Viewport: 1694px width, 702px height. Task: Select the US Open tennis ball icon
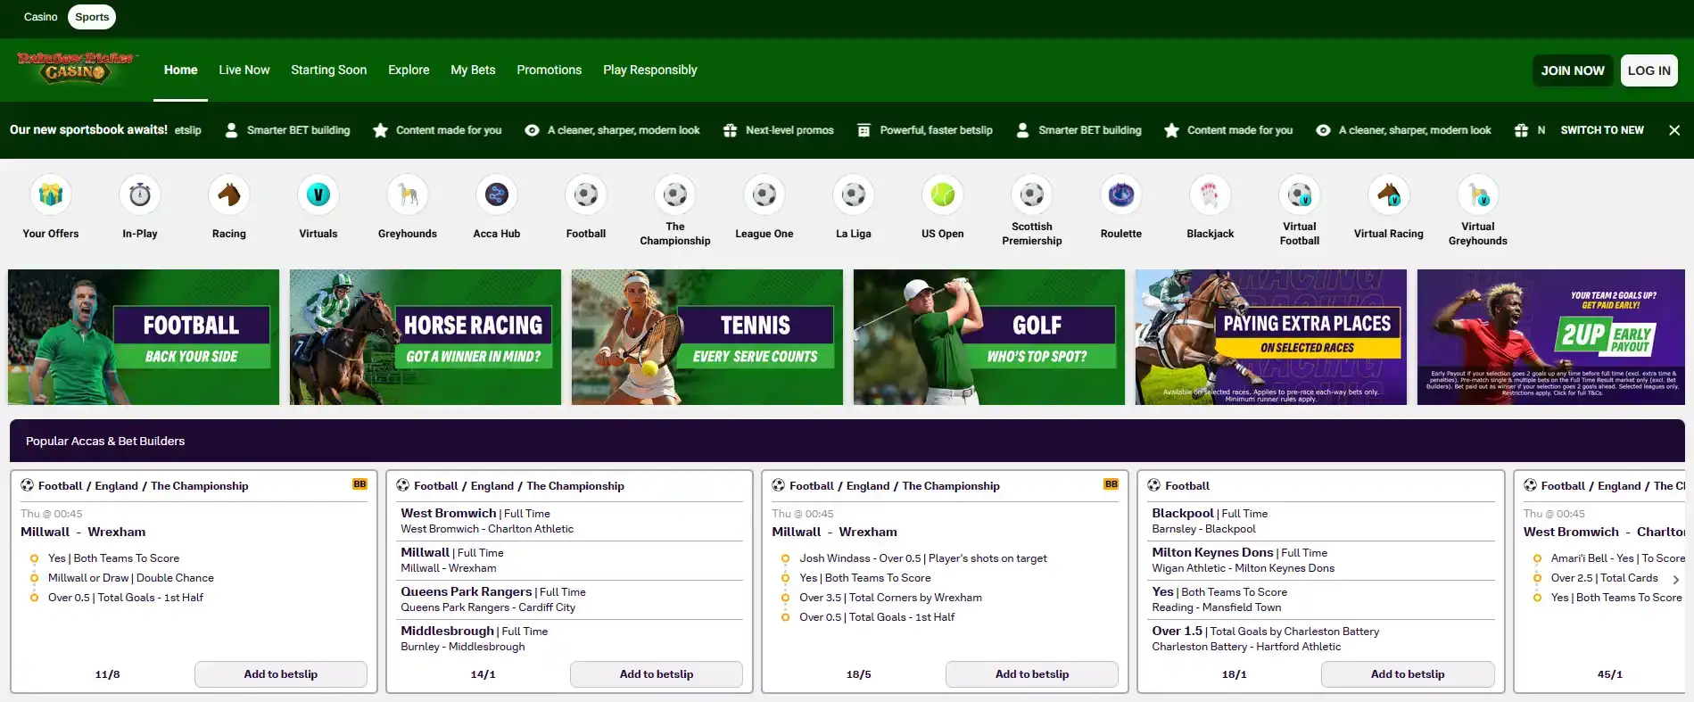click(x=943, y=194)
